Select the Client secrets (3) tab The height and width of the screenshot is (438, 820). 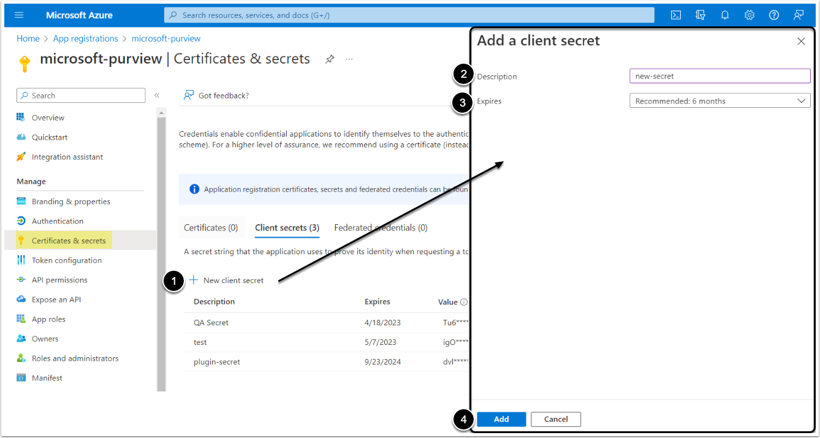pos(287,228)
